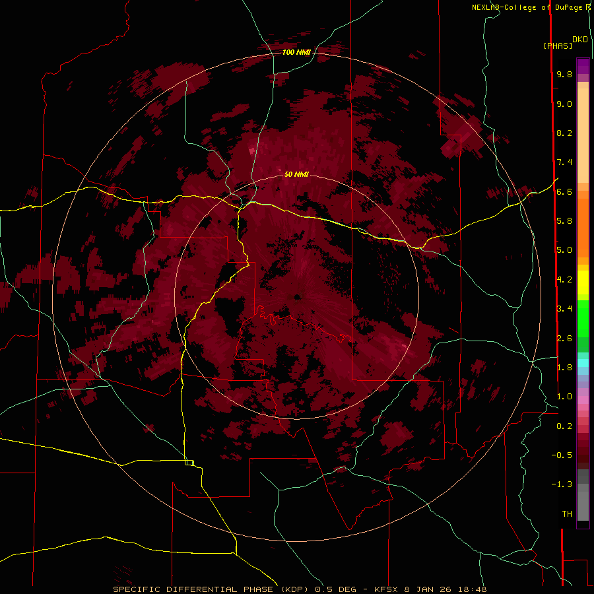Image resolution: width=594 pixels, height=594 pixels.
Task: Click the [PHAS] legend header
Action: click(x=558, y=46)
